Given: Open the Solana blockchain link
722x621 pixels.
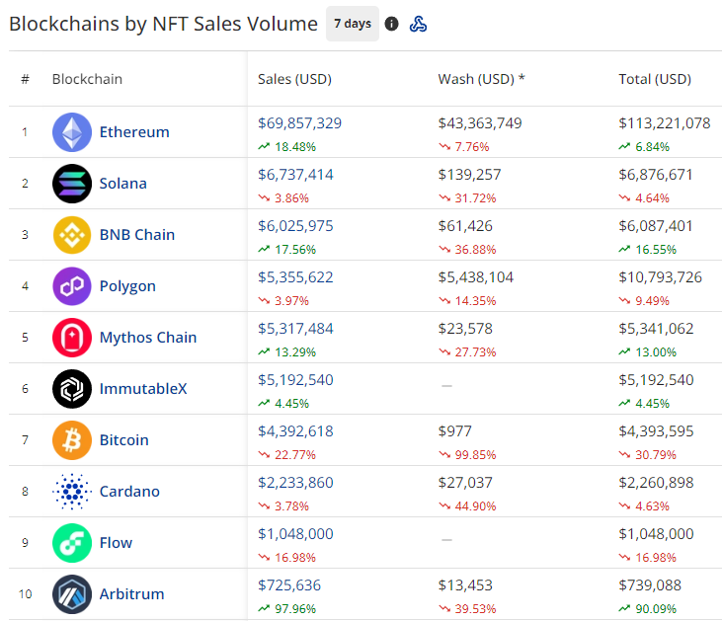Looking at the screenshot, I should click(122, 184).
